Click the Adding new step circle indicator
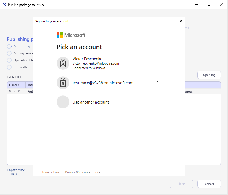 pyautogui.click(x=9, y=53)
